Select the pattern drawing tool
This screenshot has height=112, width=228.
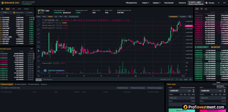39,42
